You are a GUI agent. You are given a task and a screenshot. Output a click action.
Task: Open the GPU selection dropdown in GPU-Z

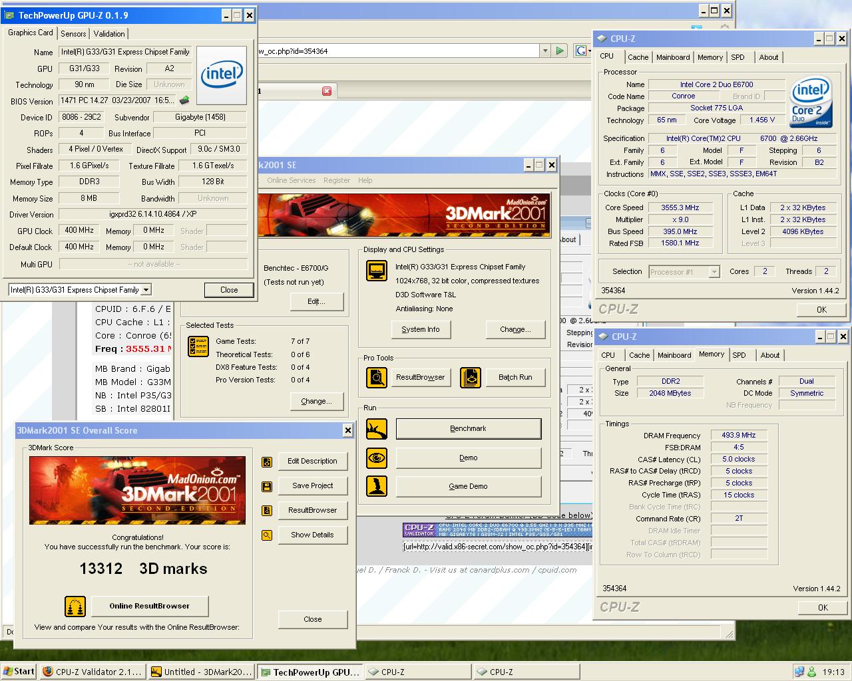(146, 290)
